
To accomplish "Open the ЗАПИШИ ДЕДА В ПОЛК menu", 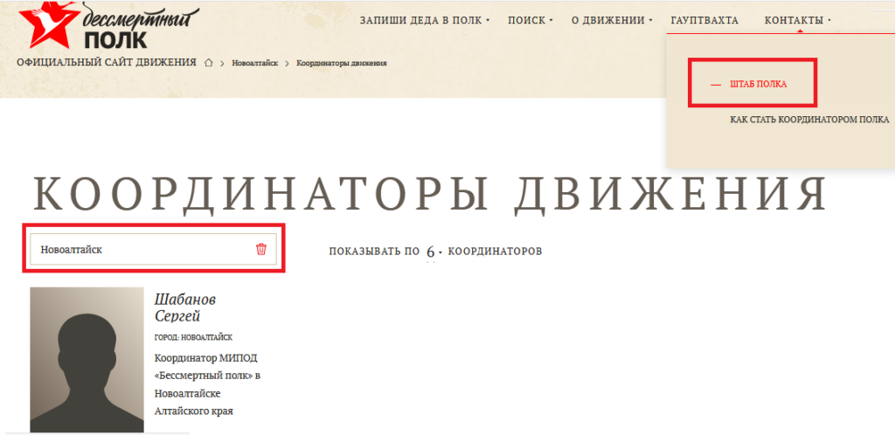I will 424,20.
